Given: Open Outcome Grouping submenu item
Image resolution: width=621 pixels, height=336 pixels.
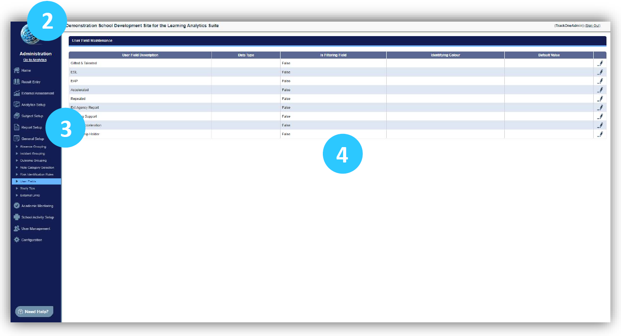Looking at the screenshot, I should 33,161.
